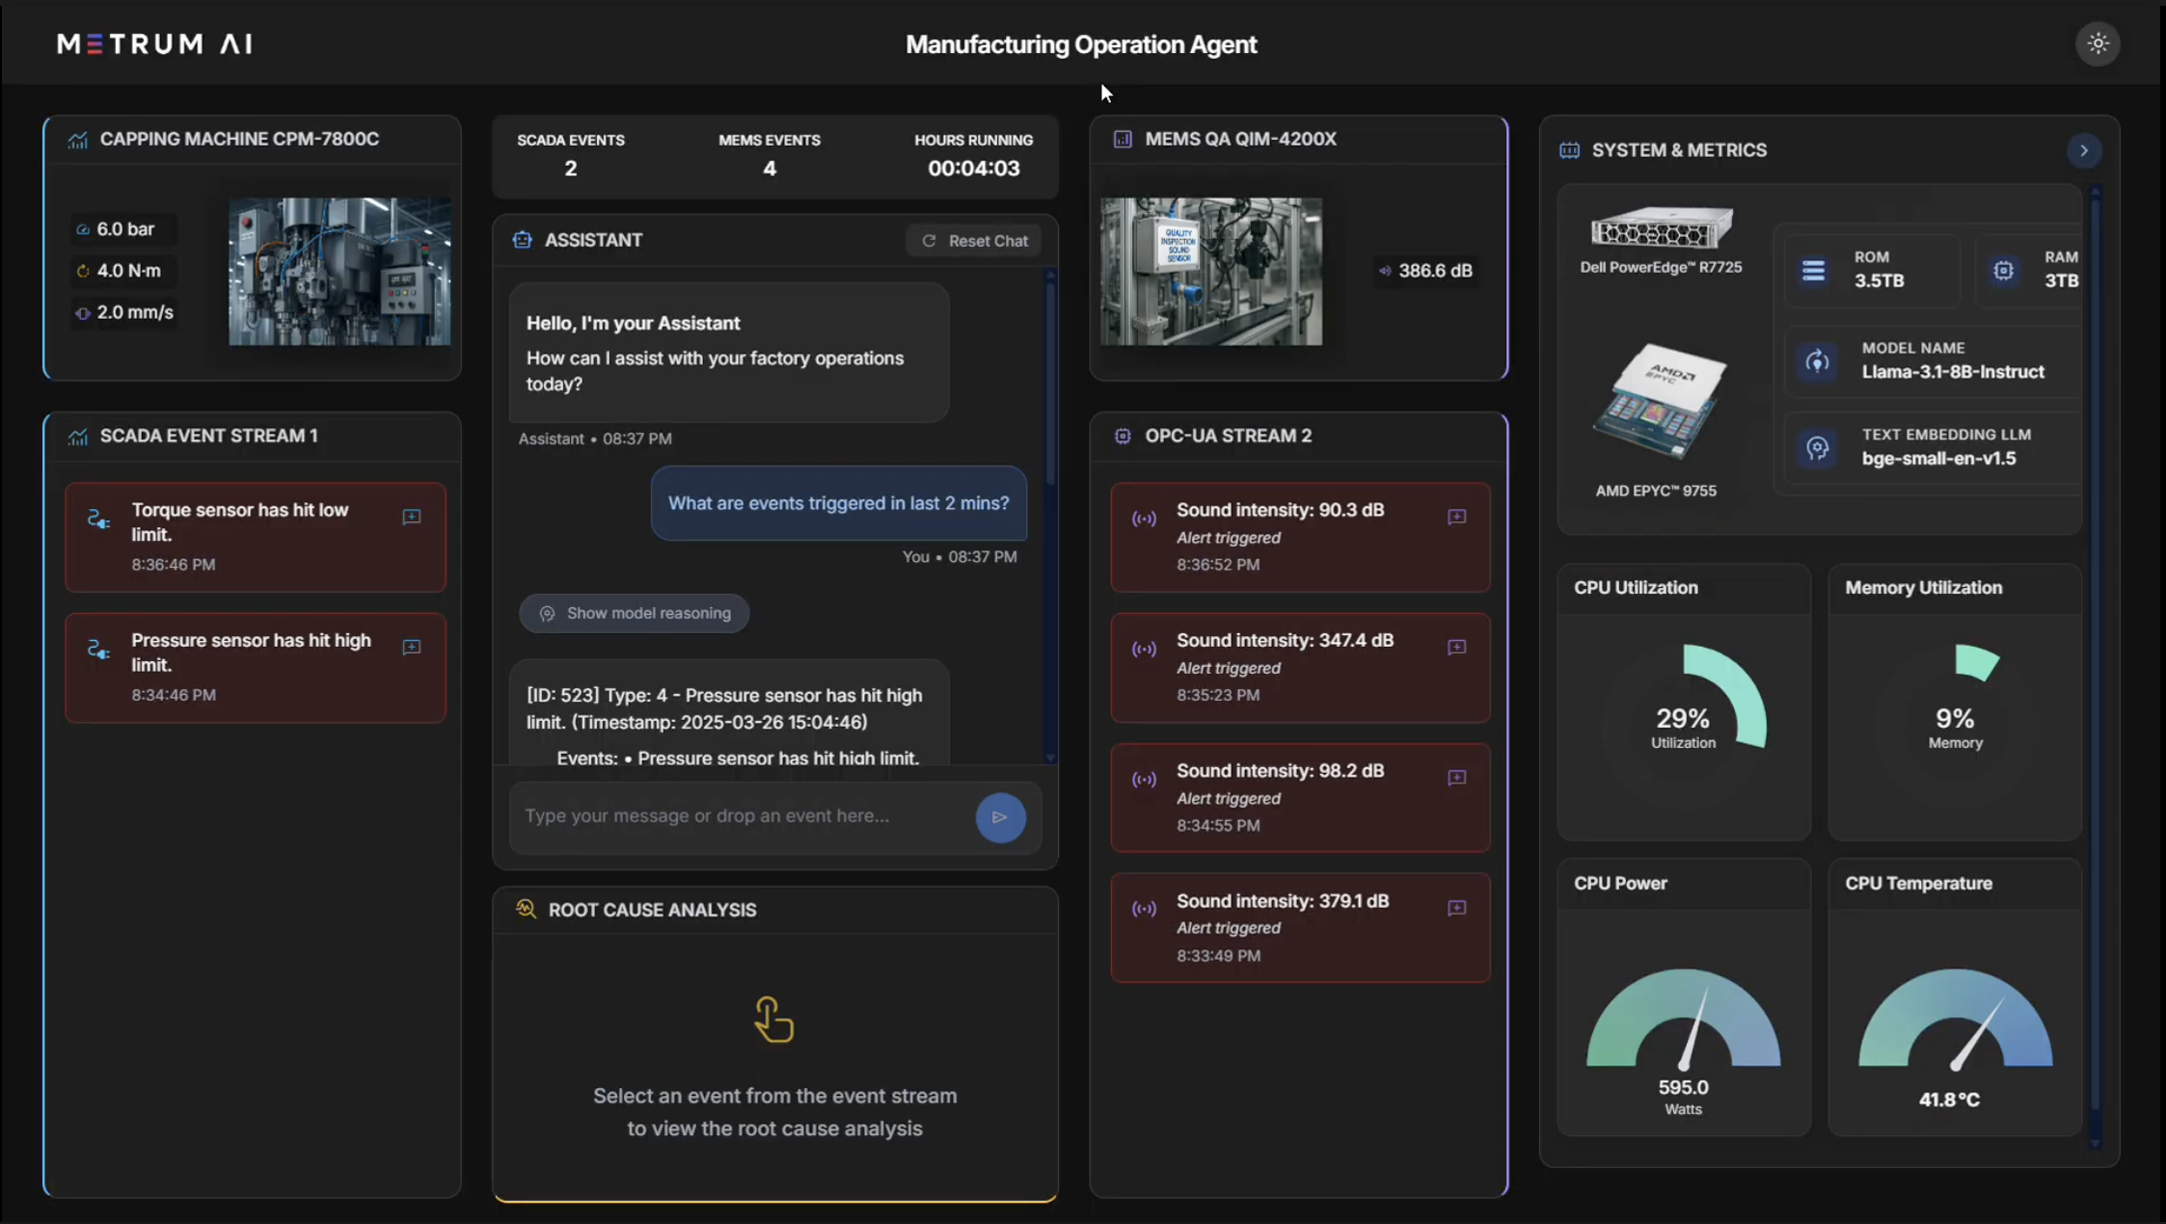Add Pressure sensor event to chat
This screenshot has height=1224, width=2166.
[412, 648]
